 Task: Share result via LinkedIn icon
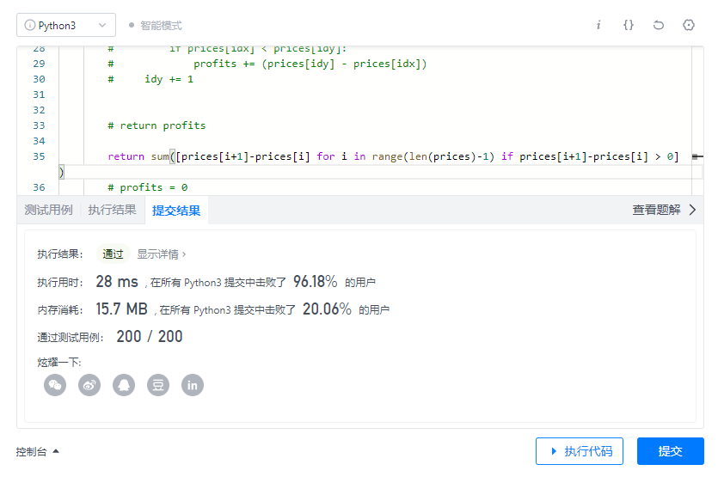tap(193, 385)
